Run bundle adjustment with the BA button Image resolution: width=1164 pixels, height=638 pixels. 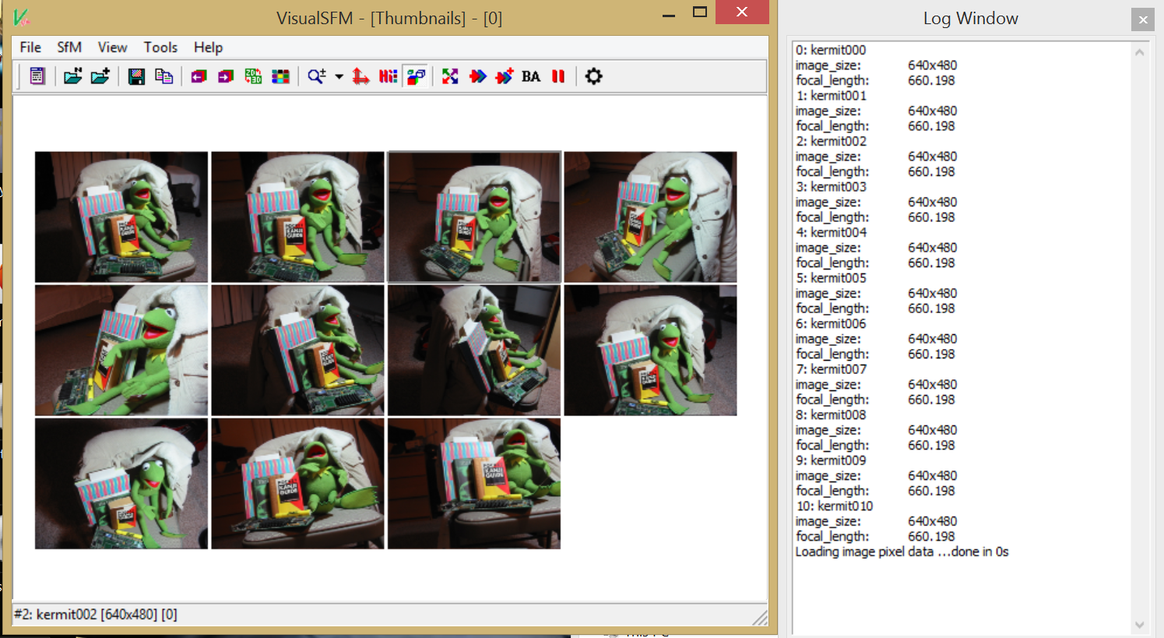[x=531, y=76]
